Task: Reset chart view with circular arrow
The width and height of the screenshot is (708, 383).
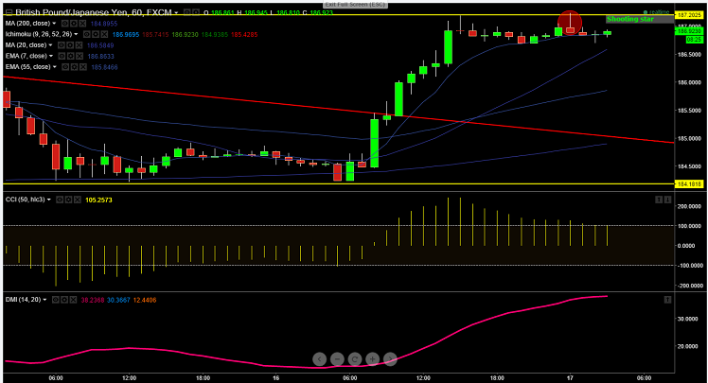Action: pos(355,359)
